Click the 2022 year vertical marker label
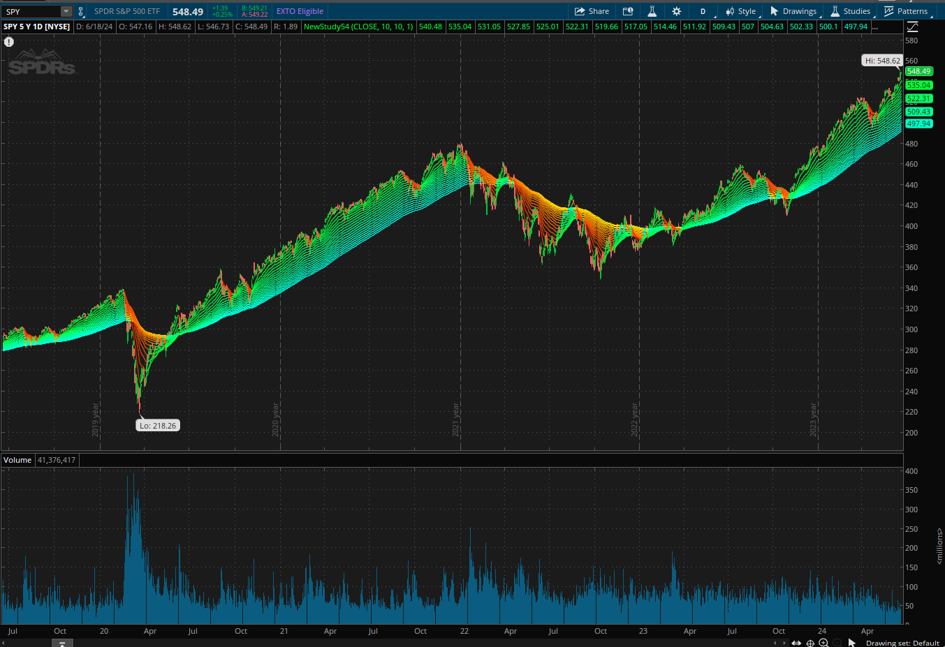This screenshot has width=945, height=647. click(634, 419)
